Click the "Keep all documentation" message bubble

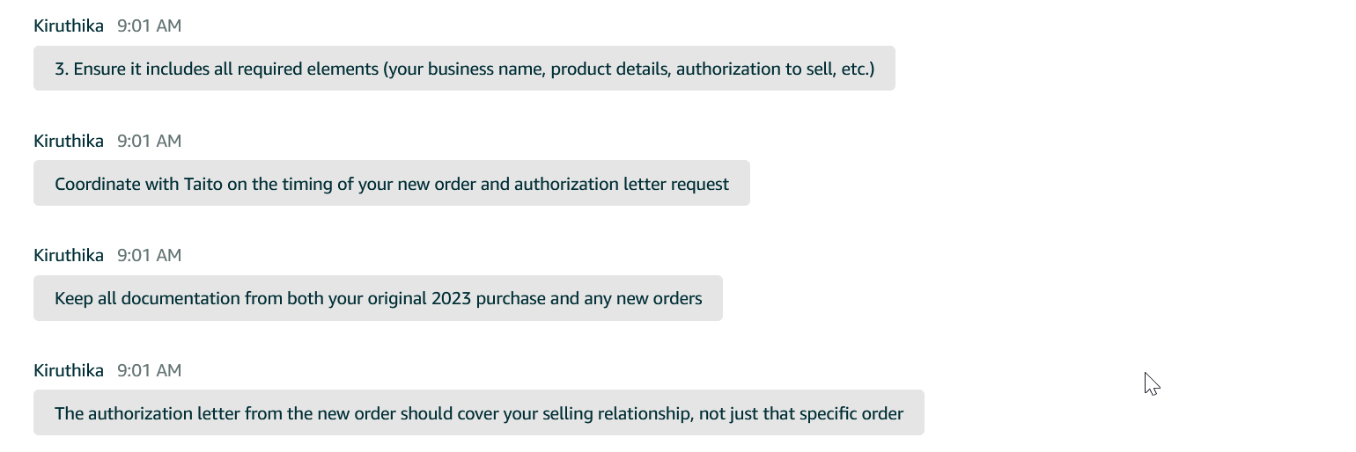[378, 298]
